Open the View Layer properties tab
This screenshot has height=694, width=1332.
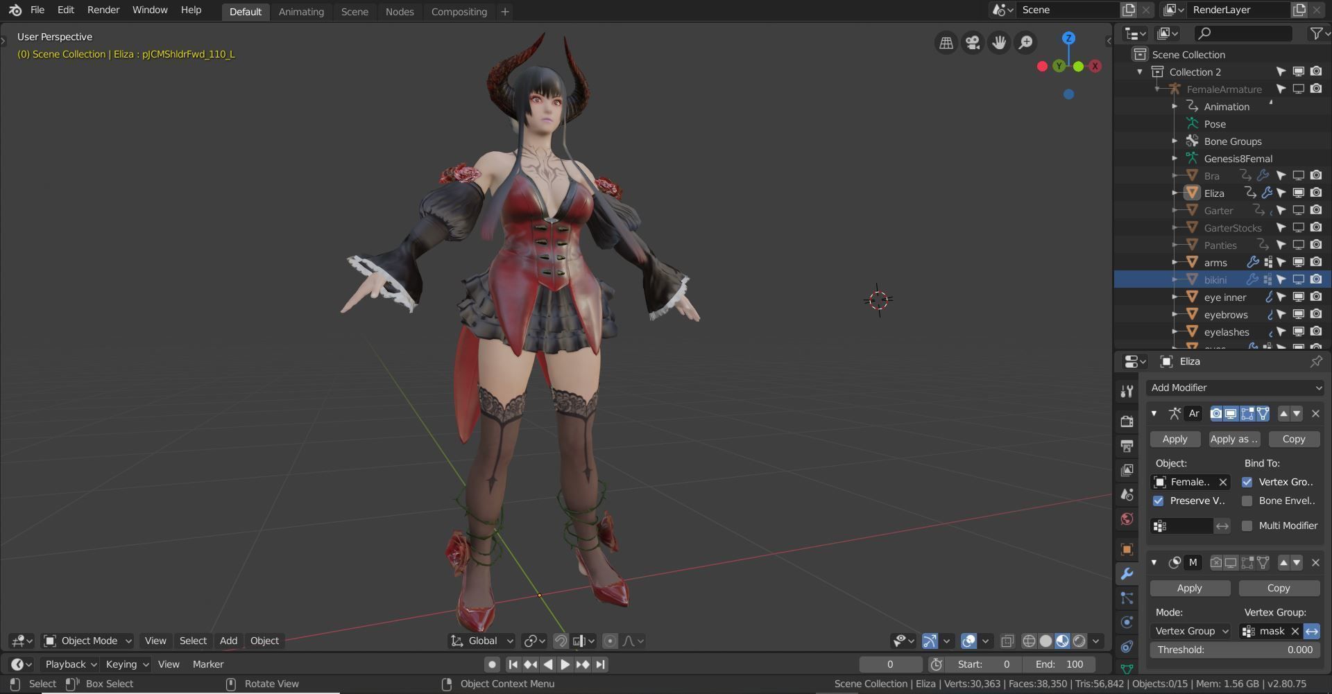tap(1127, 470)
